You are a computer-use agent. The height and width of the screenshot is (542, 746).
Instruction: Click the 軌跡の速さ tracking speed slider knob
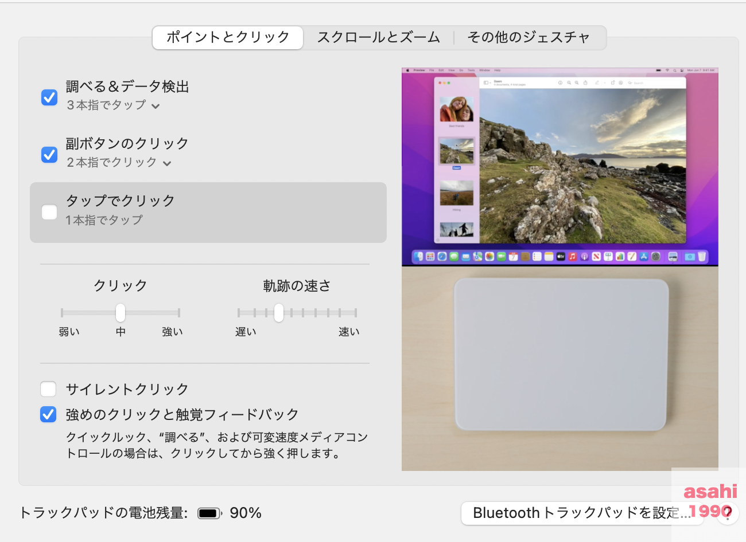point(279,313)
